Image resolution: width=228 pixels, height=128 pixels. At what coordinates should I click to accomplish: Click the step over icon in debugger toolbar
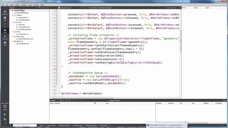[67, 100]
